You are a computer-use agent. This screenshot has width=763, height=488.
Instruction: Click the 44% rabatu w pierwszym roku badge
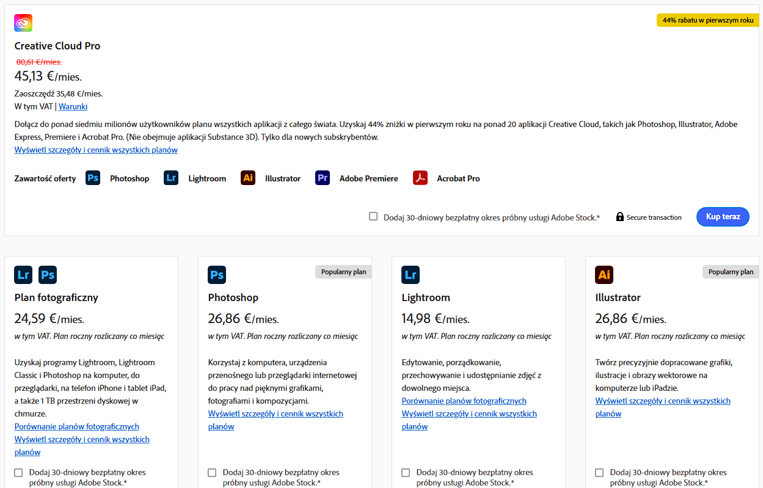point(707,20)
